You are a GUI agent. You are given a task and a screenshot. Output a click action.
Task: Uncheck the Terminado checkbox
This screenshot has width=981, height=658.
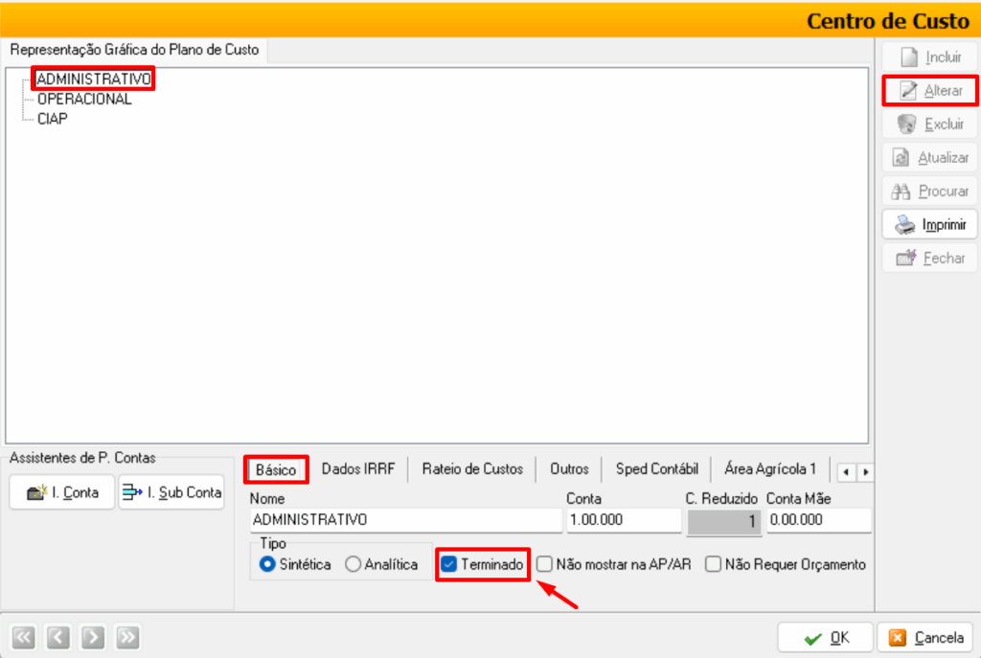pos(448,565)
